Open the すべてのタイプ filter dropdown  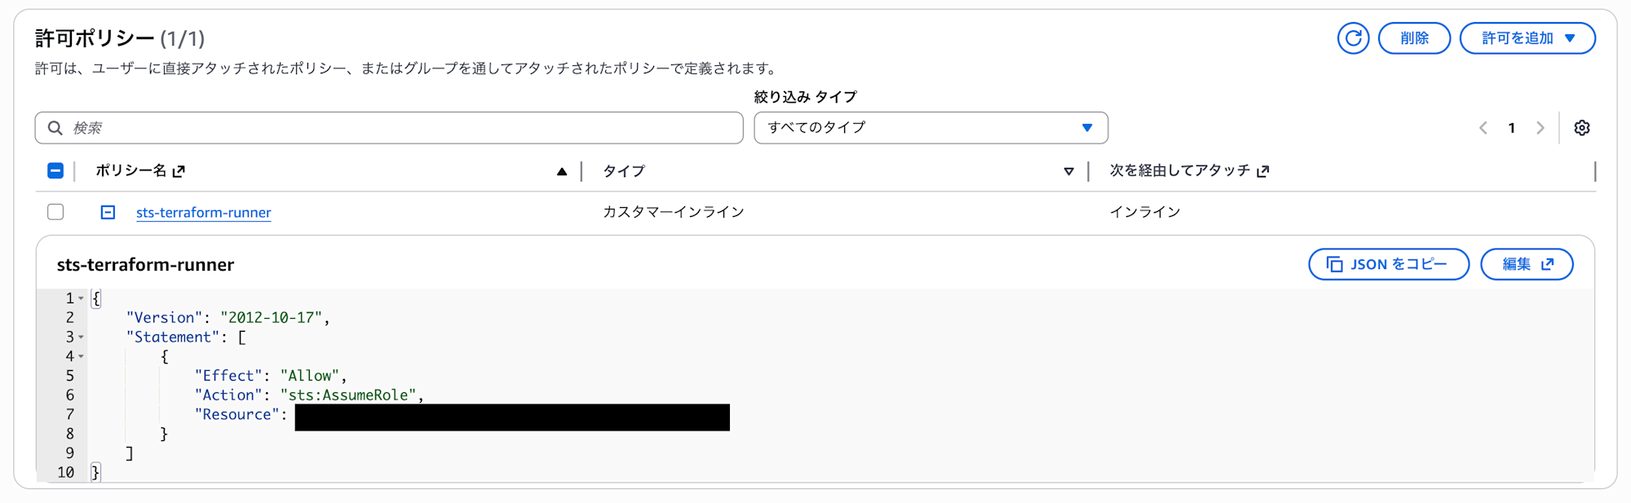(930, 127)
